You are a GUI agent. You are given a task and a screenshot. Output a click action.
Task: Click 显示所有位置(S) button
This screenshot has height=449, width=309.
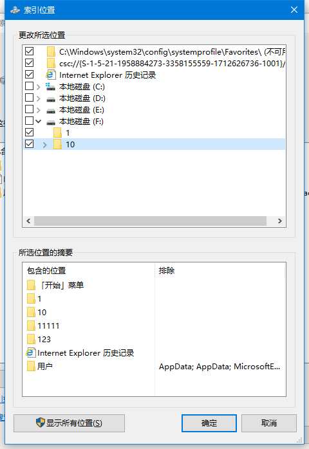click(69, 423)
